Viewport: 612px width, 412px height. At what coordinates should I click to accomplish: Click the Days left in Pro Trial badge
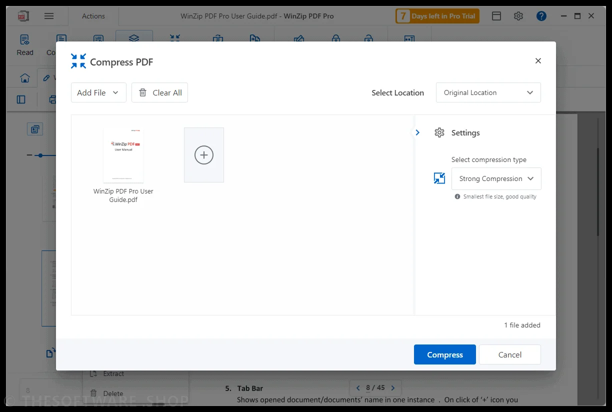tap(437, 16)
